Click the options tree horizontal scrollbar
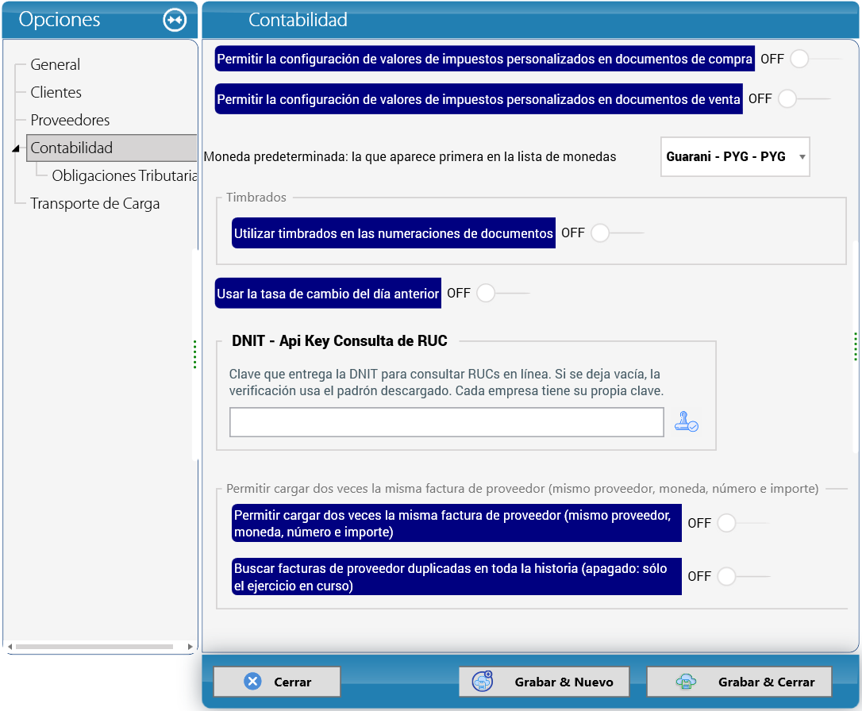Viewport: 862px width, 711px height. click(94, 647)
